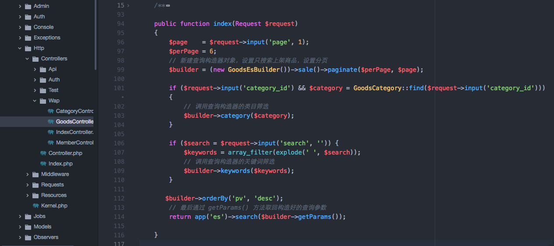Click the Index.php file icon

coord(43,164)
